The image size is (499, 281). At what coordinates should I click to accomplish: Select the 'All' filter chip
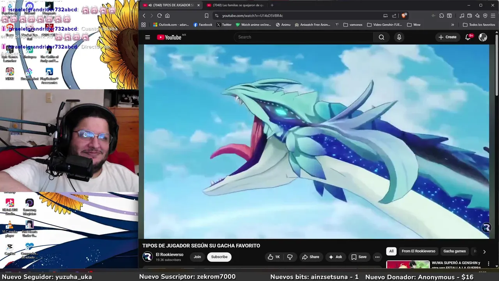click(391, 251)
